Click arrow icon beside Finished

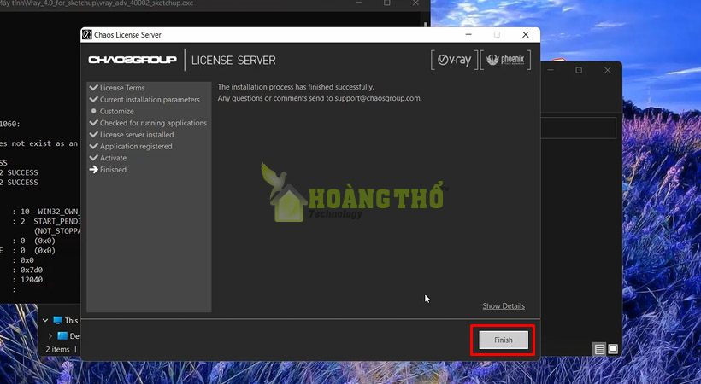93,169
